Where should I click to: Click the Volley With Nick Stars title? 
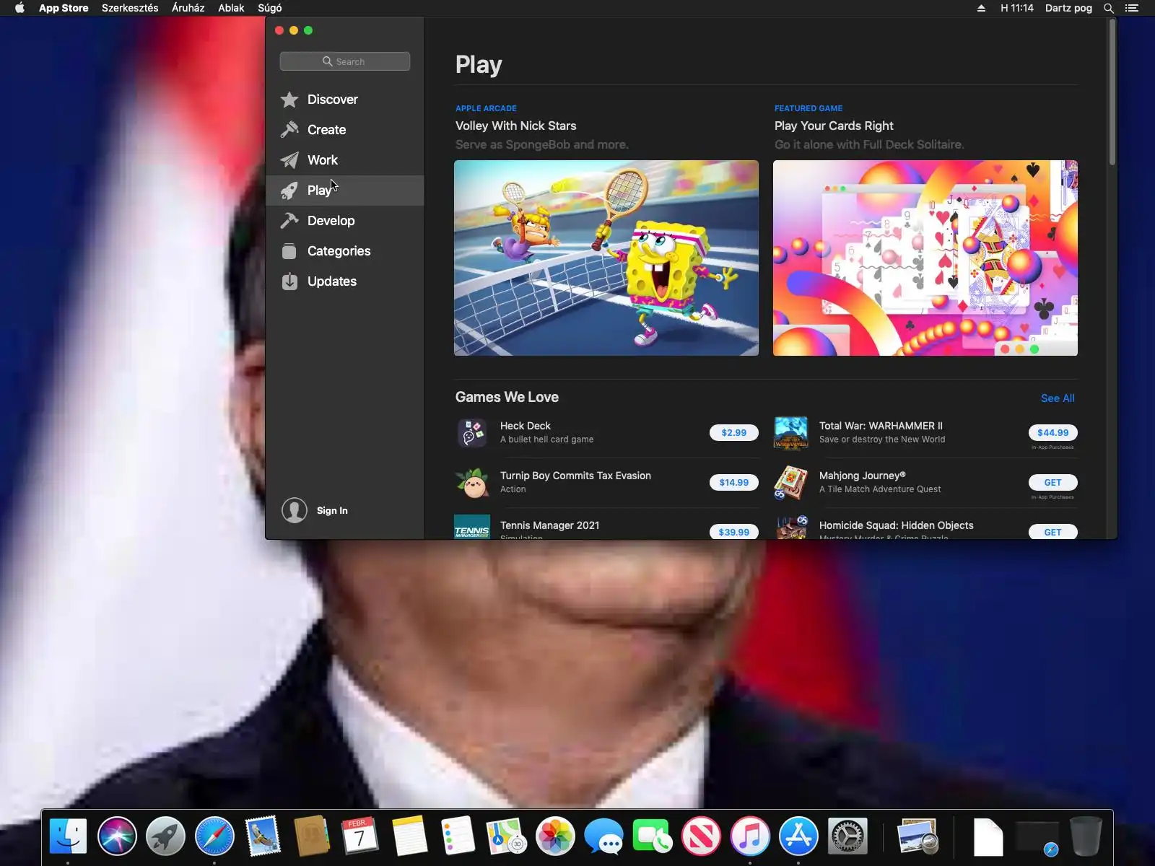coord(515,126)
